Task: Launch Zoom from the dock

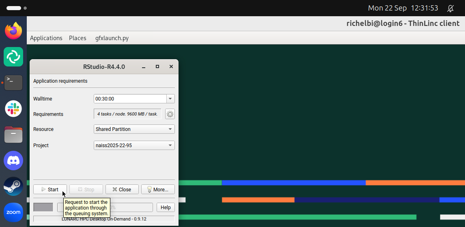Action: [x=13, y=212]
